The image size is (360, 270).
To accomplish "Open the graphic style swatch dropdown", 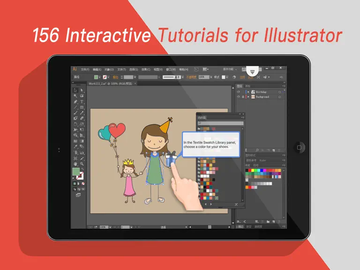I will (x=227, y=77).
